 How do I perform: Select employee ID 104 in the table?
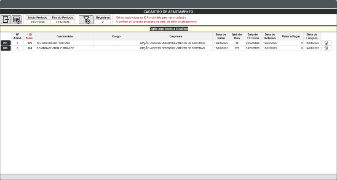point(29,48)
